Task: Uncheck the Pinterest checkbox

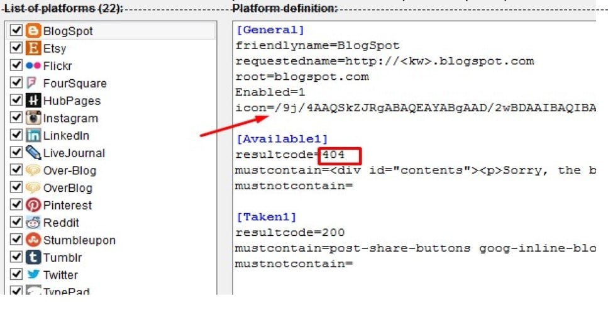Action: 16,204
